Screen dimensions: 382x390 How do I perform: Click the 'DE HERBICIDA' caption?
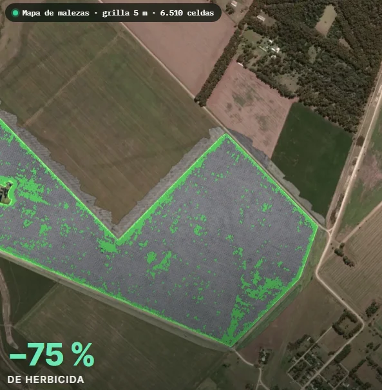[x=46, y=380]
